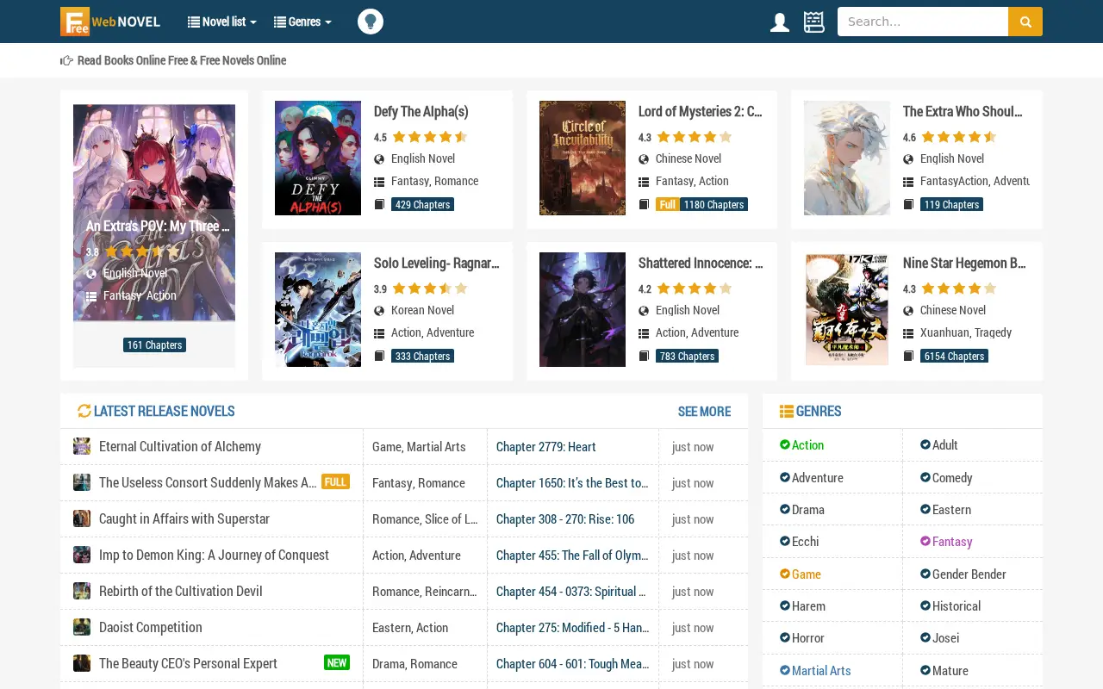This screenshot has height=689, width=1103.
Task: Click the small cover icon for Caught in Affairs with Superstar
Action: tap(82, 518)
